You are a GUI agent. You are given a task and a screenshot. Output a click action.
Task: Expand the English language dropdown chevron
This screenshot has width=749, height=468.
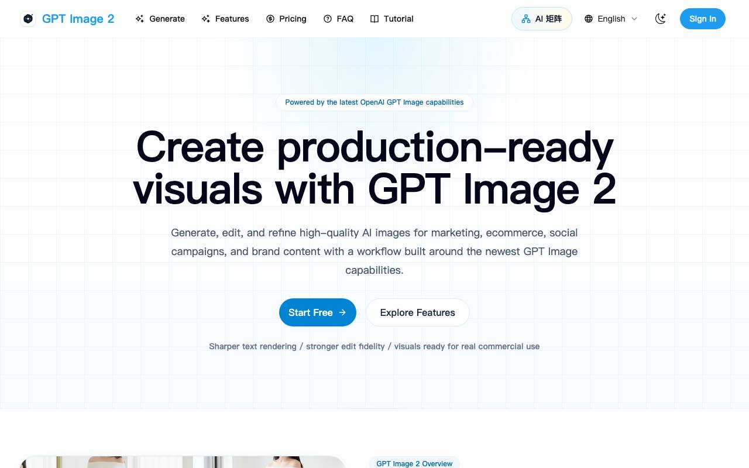(x=634, y=19)
